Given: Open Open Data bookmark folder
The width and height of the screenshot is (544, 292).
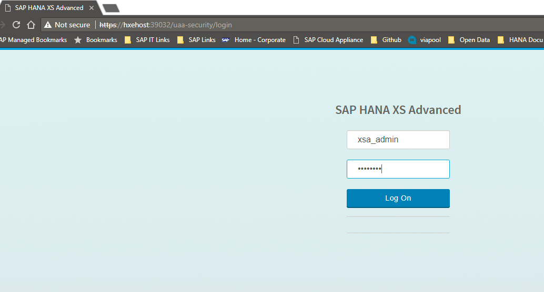Looking at the screenshot, I should point(469,40).
